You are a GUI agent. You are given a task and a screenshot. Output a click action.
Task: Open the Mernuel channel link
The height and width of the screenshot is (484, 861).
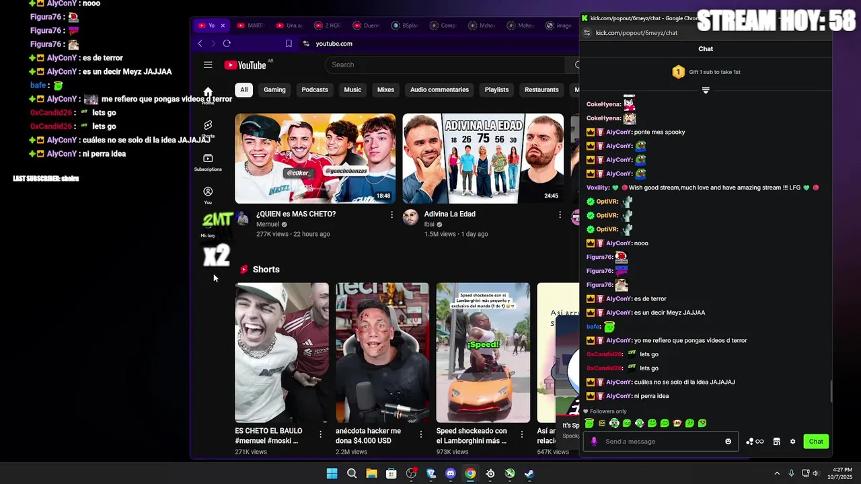(267, 225)
